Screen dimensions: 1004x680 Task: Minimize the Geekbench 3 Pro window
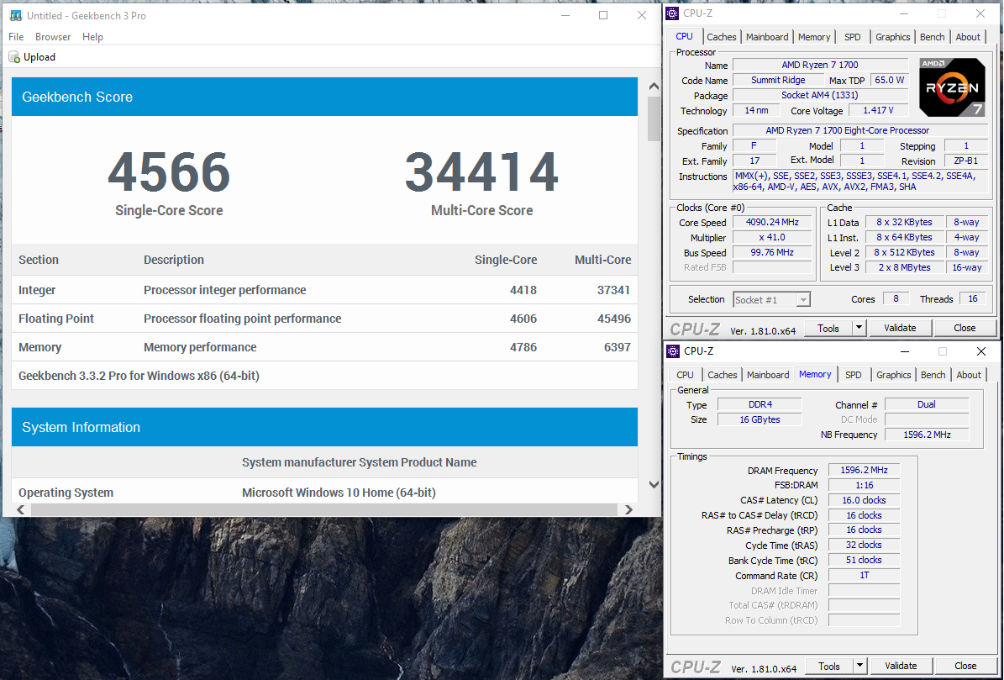pos(565,15)
